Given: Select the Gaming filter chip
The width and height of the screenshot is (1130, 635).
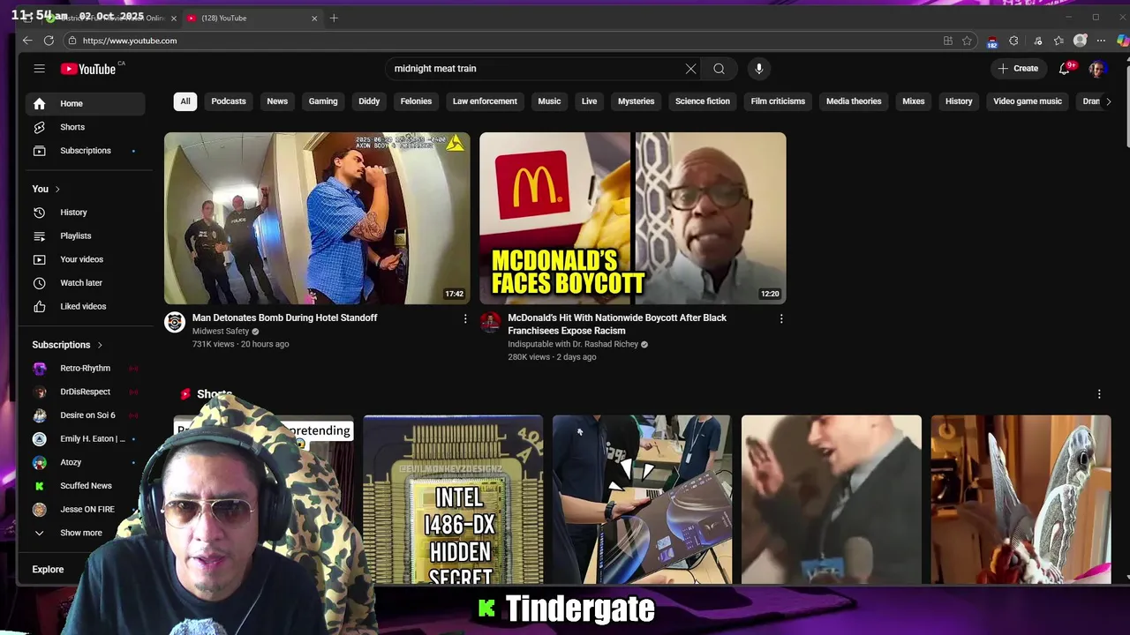Looking at the screenshot, I should (323, 101).
